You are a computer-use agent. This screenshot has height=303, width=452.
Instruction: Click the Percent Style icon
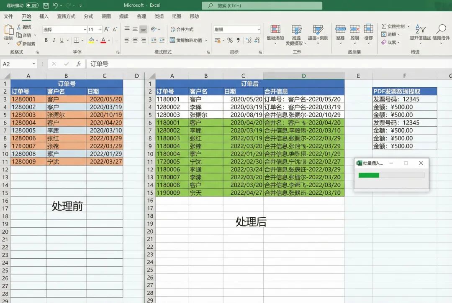(230, 40)
